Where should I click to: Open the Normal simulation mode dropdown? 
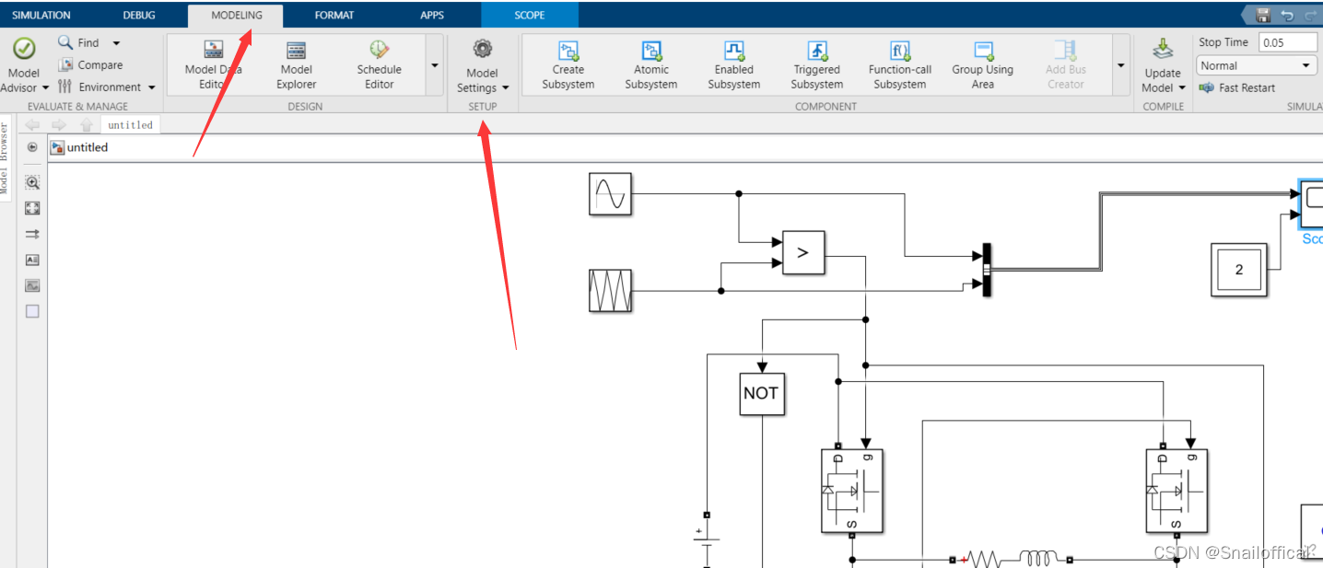[x=1257, y=65]
